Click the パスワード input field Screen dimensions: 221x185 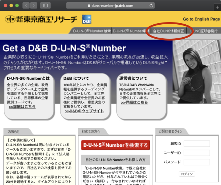coord(197,162)
